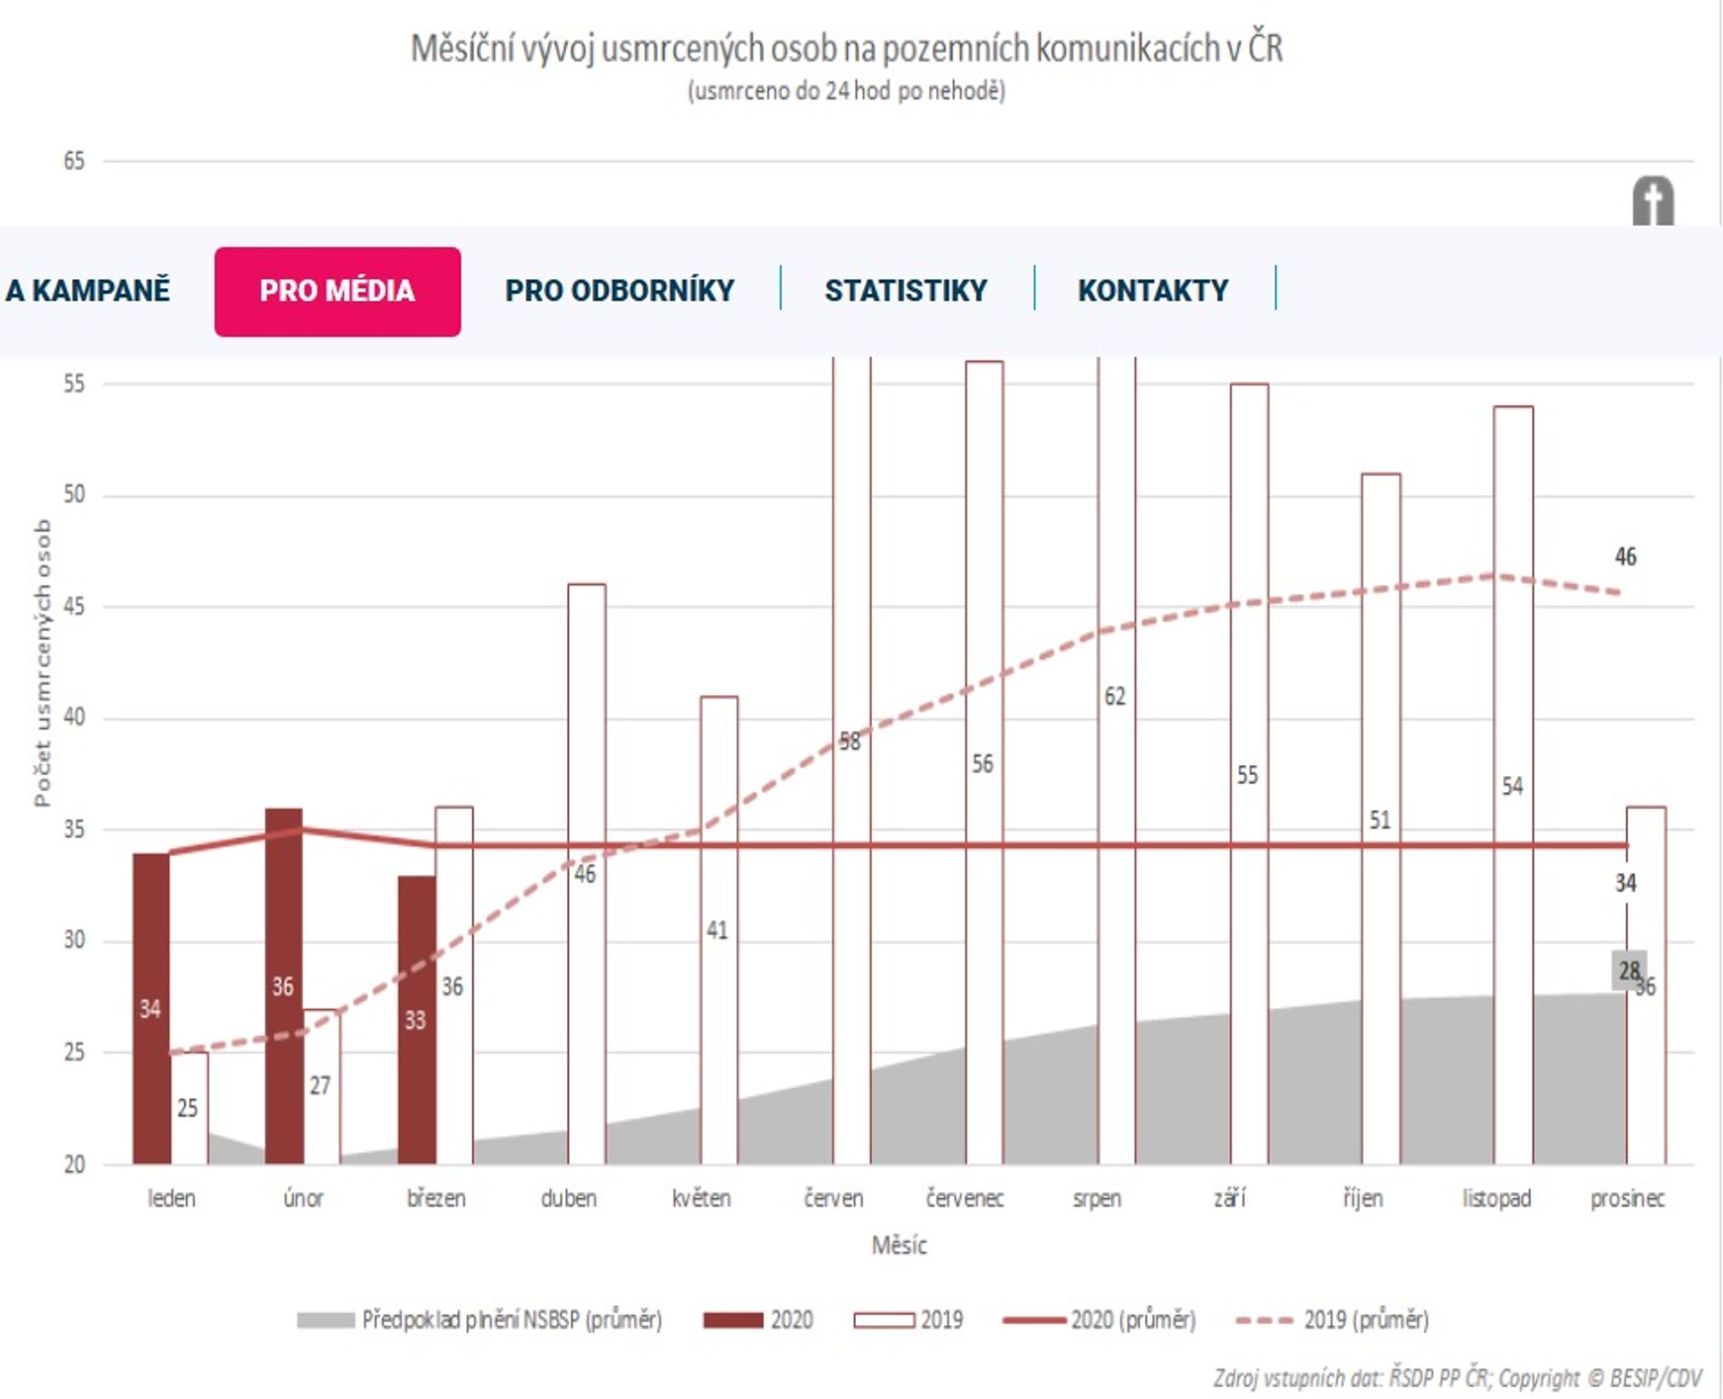
Task: Open the A KAMPANĚ menu item
Action: [x=87, y=291]
